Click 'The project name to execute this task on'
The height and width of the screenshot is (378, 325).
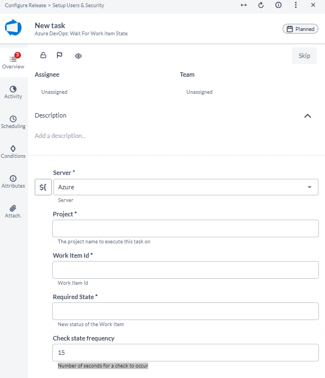tap(104, 242)
